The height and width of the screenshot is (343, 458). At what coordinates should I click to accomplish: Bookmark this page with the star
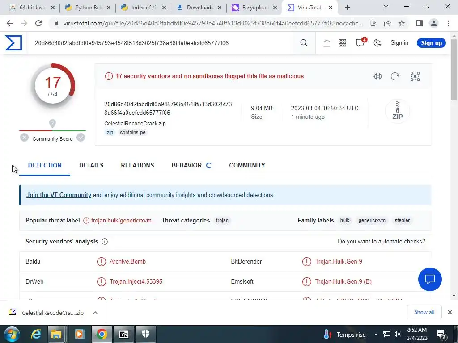click(x=402, y=23)
